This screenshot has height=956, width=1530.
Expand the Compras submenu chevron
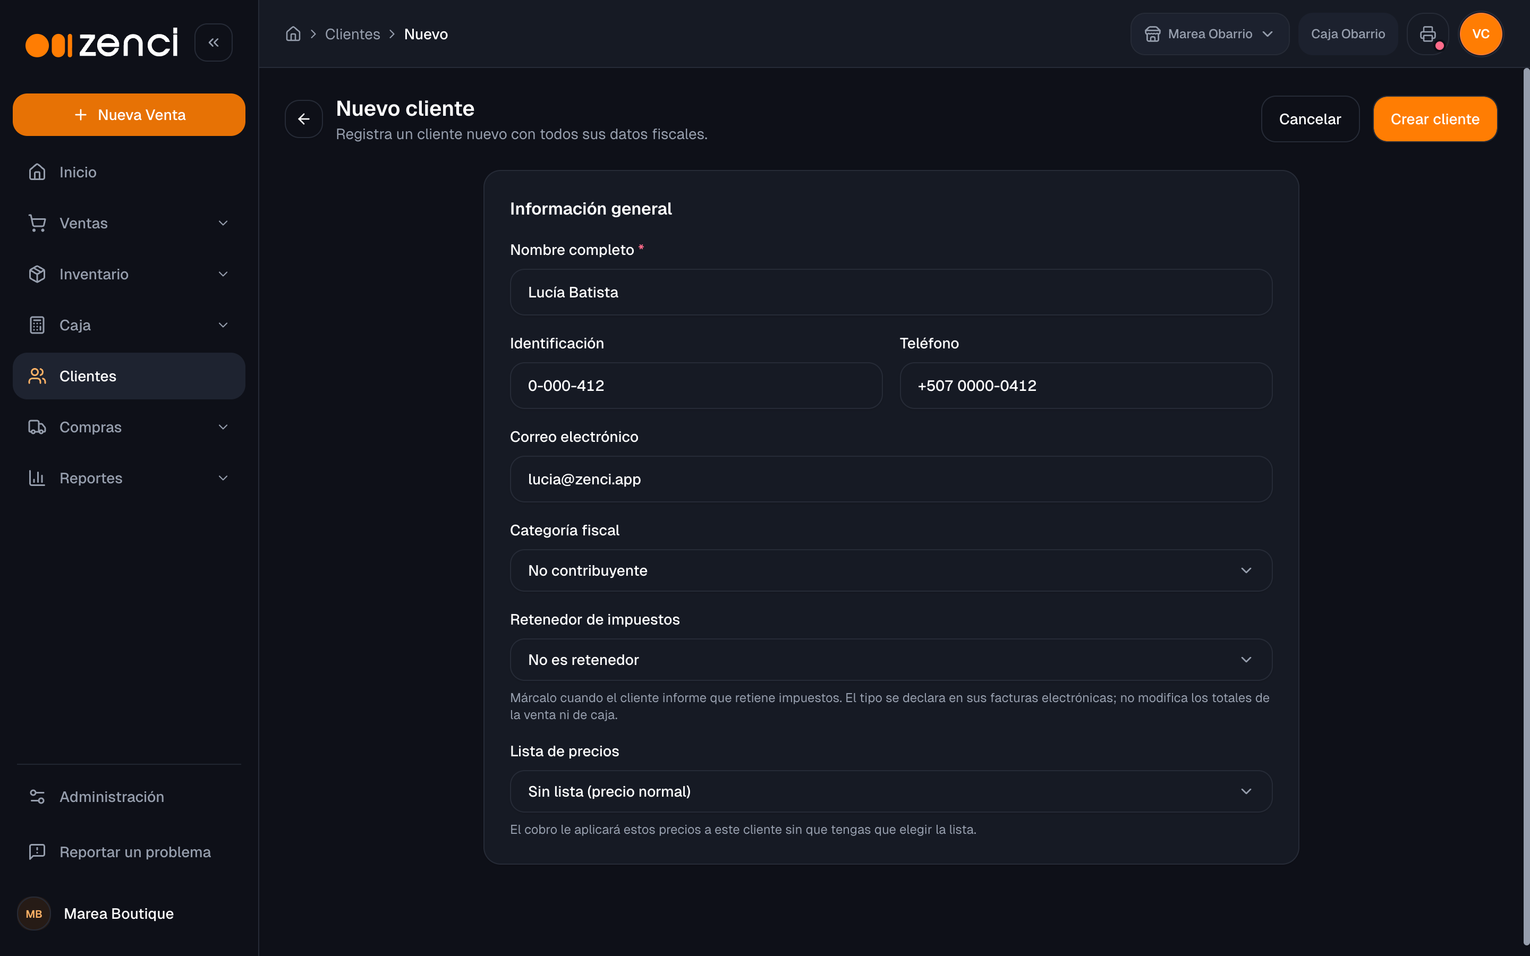223,427
